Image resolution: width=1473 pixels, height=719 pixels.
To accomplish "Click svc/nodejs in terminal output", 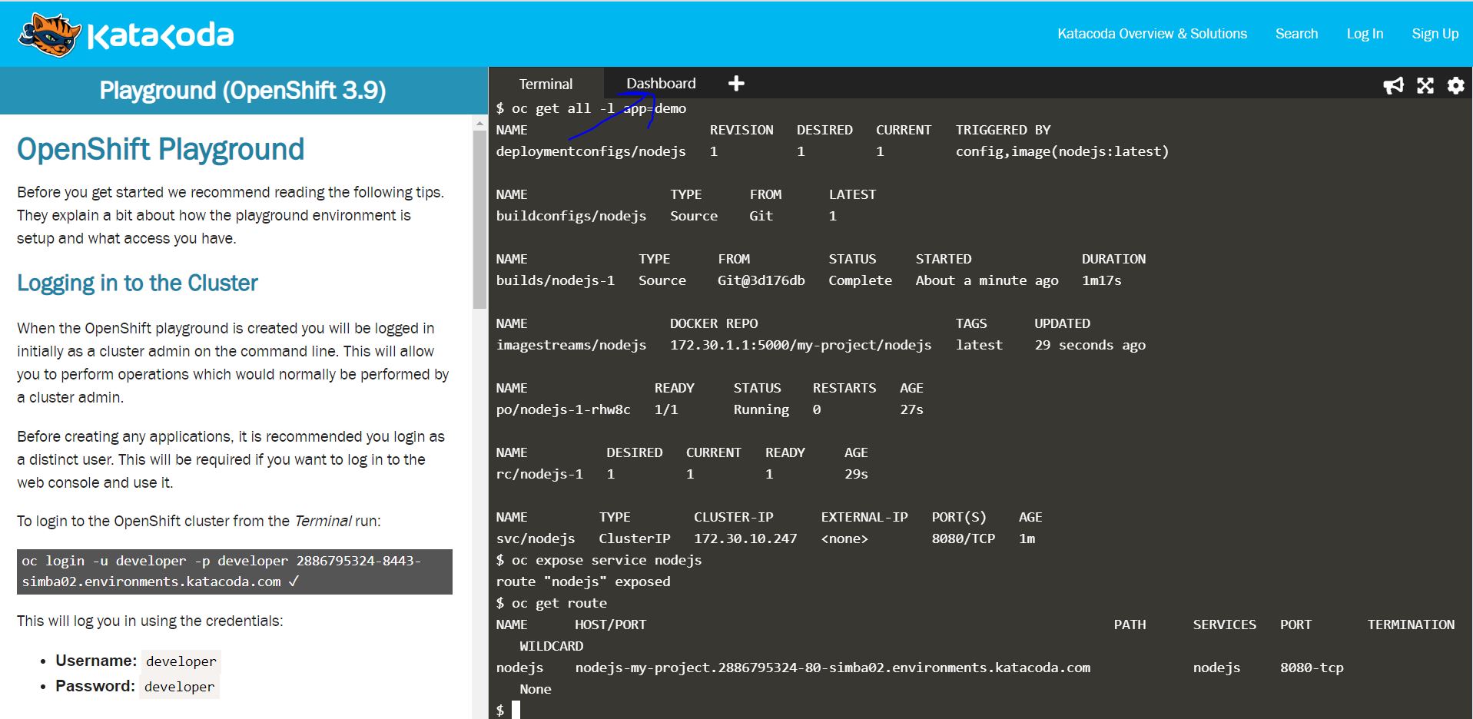I will pos(536,538).
